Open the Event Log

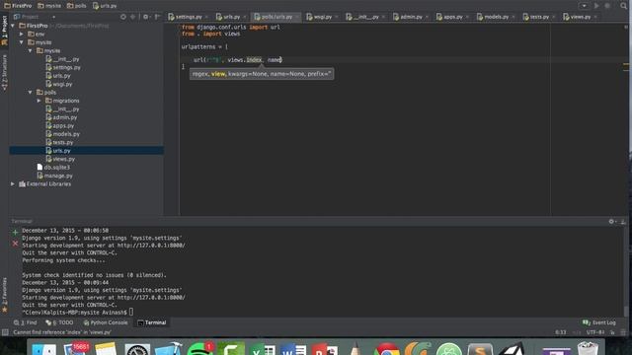tap(599, 322)
